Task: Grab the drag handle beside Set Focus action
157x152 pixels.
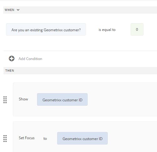Action: 5,139
